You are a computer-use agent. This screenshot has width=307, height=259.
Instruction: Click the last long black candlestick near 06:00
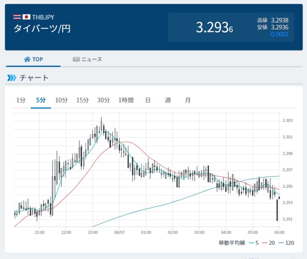pos(277,210)
